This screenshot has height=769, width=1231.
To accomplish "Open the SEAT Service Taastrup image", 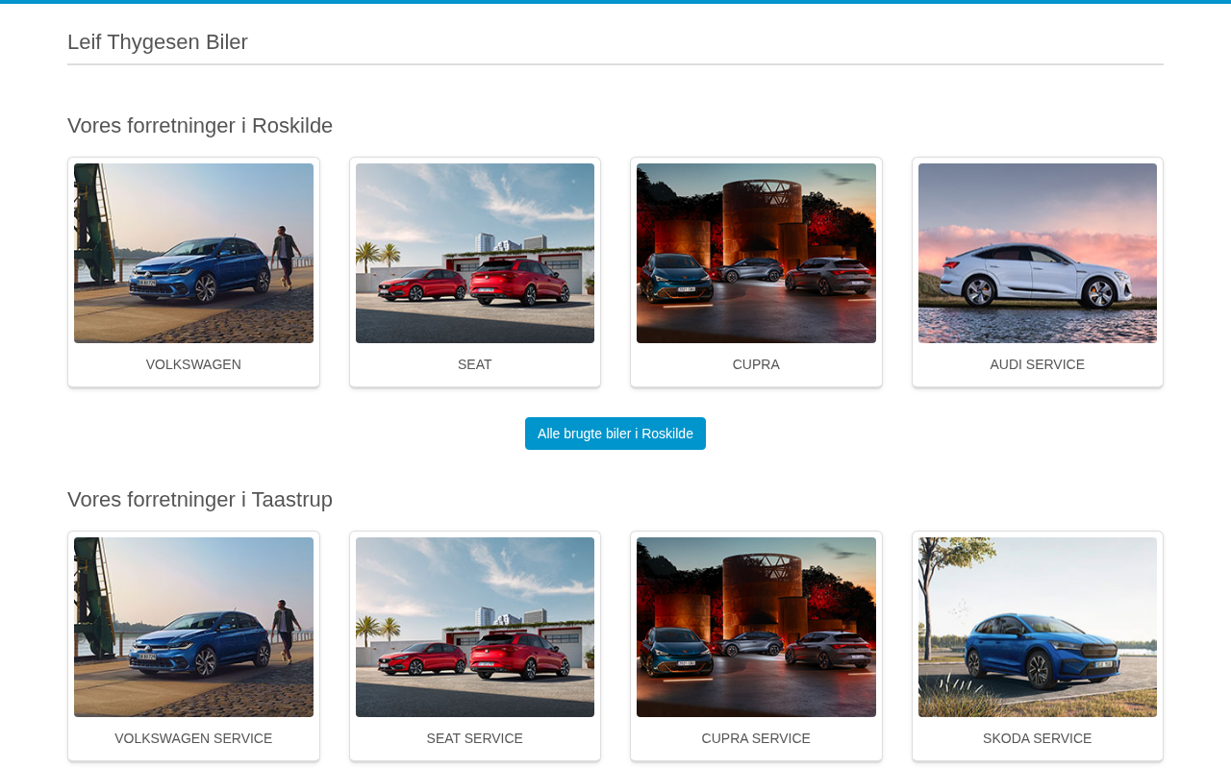I will 475,627.
